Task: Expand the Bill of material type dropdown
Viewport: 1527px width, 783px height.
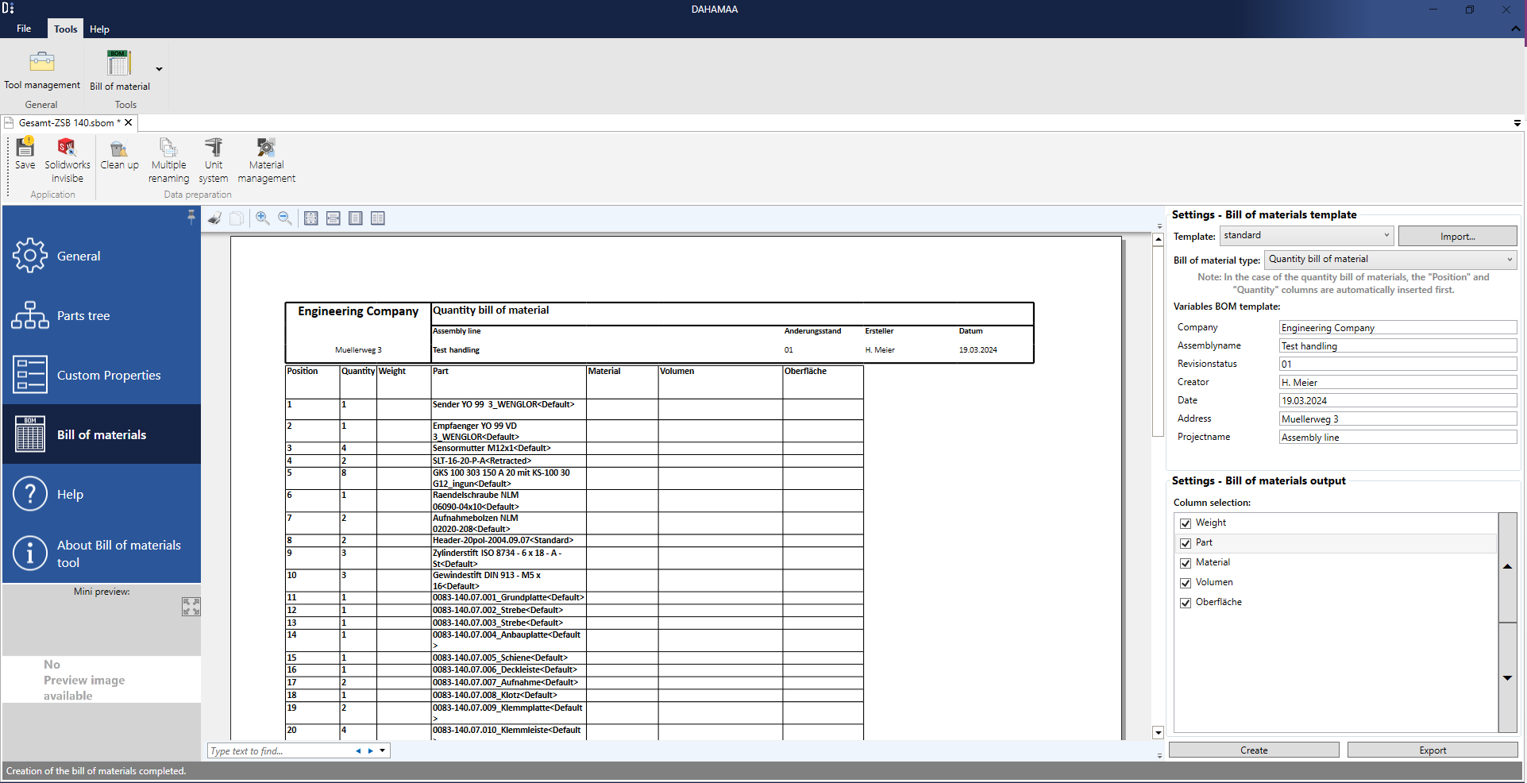Action: [x=1390, y=260]
